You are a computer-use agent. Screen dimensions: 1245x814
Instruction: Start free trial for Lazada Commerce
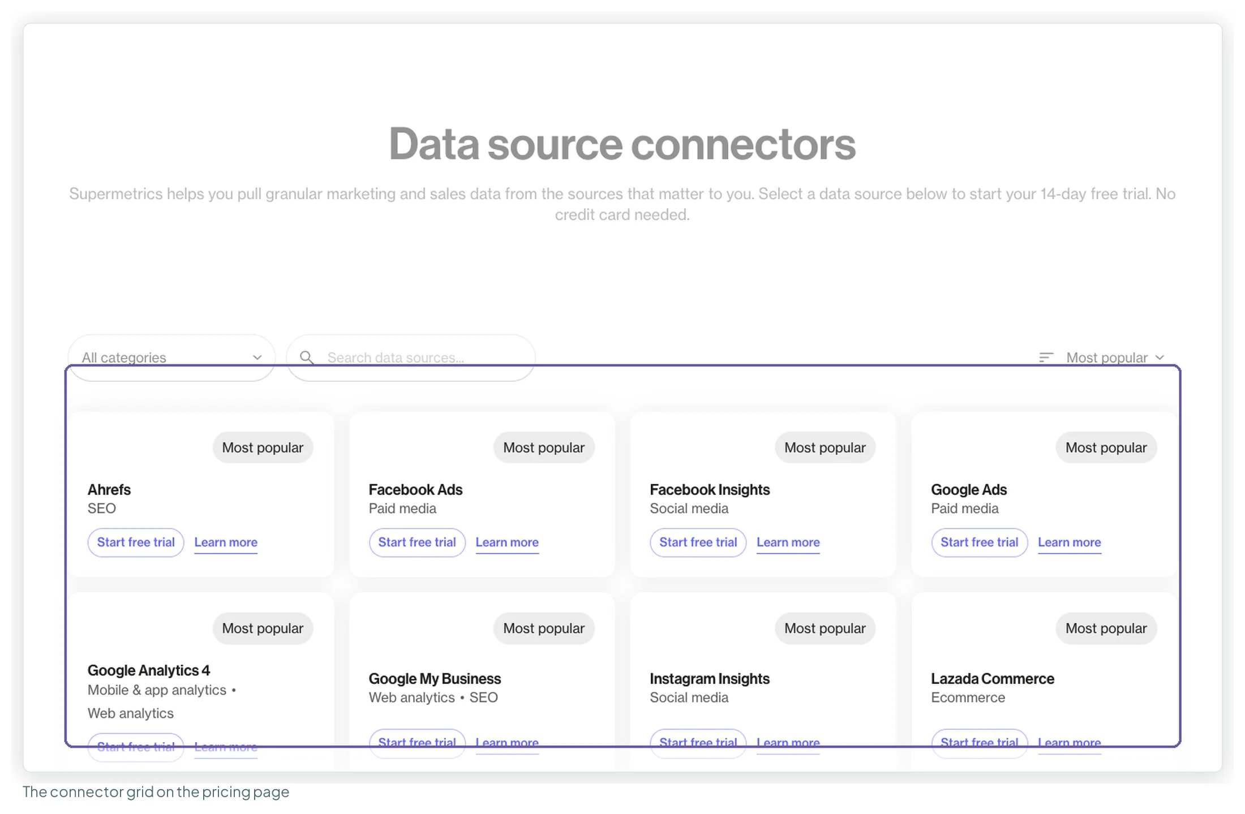[x=980, y=743]
